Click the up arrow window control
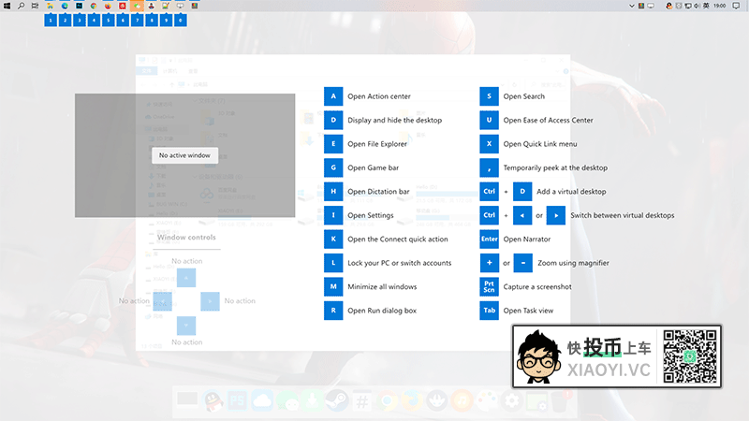Screen dimensions: 749x421 point(186,278)
